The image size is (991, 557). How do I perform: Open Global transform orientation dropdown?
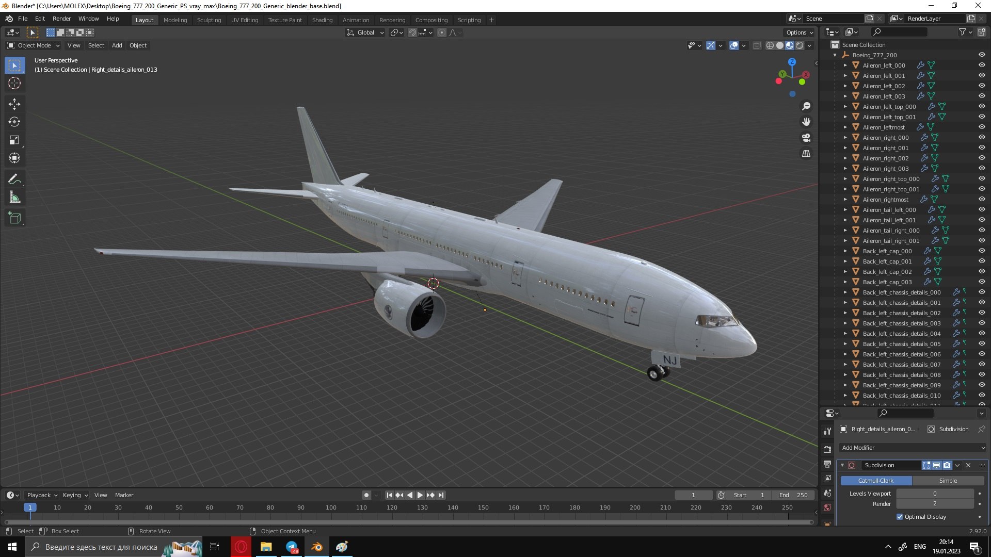click(365, 32)
